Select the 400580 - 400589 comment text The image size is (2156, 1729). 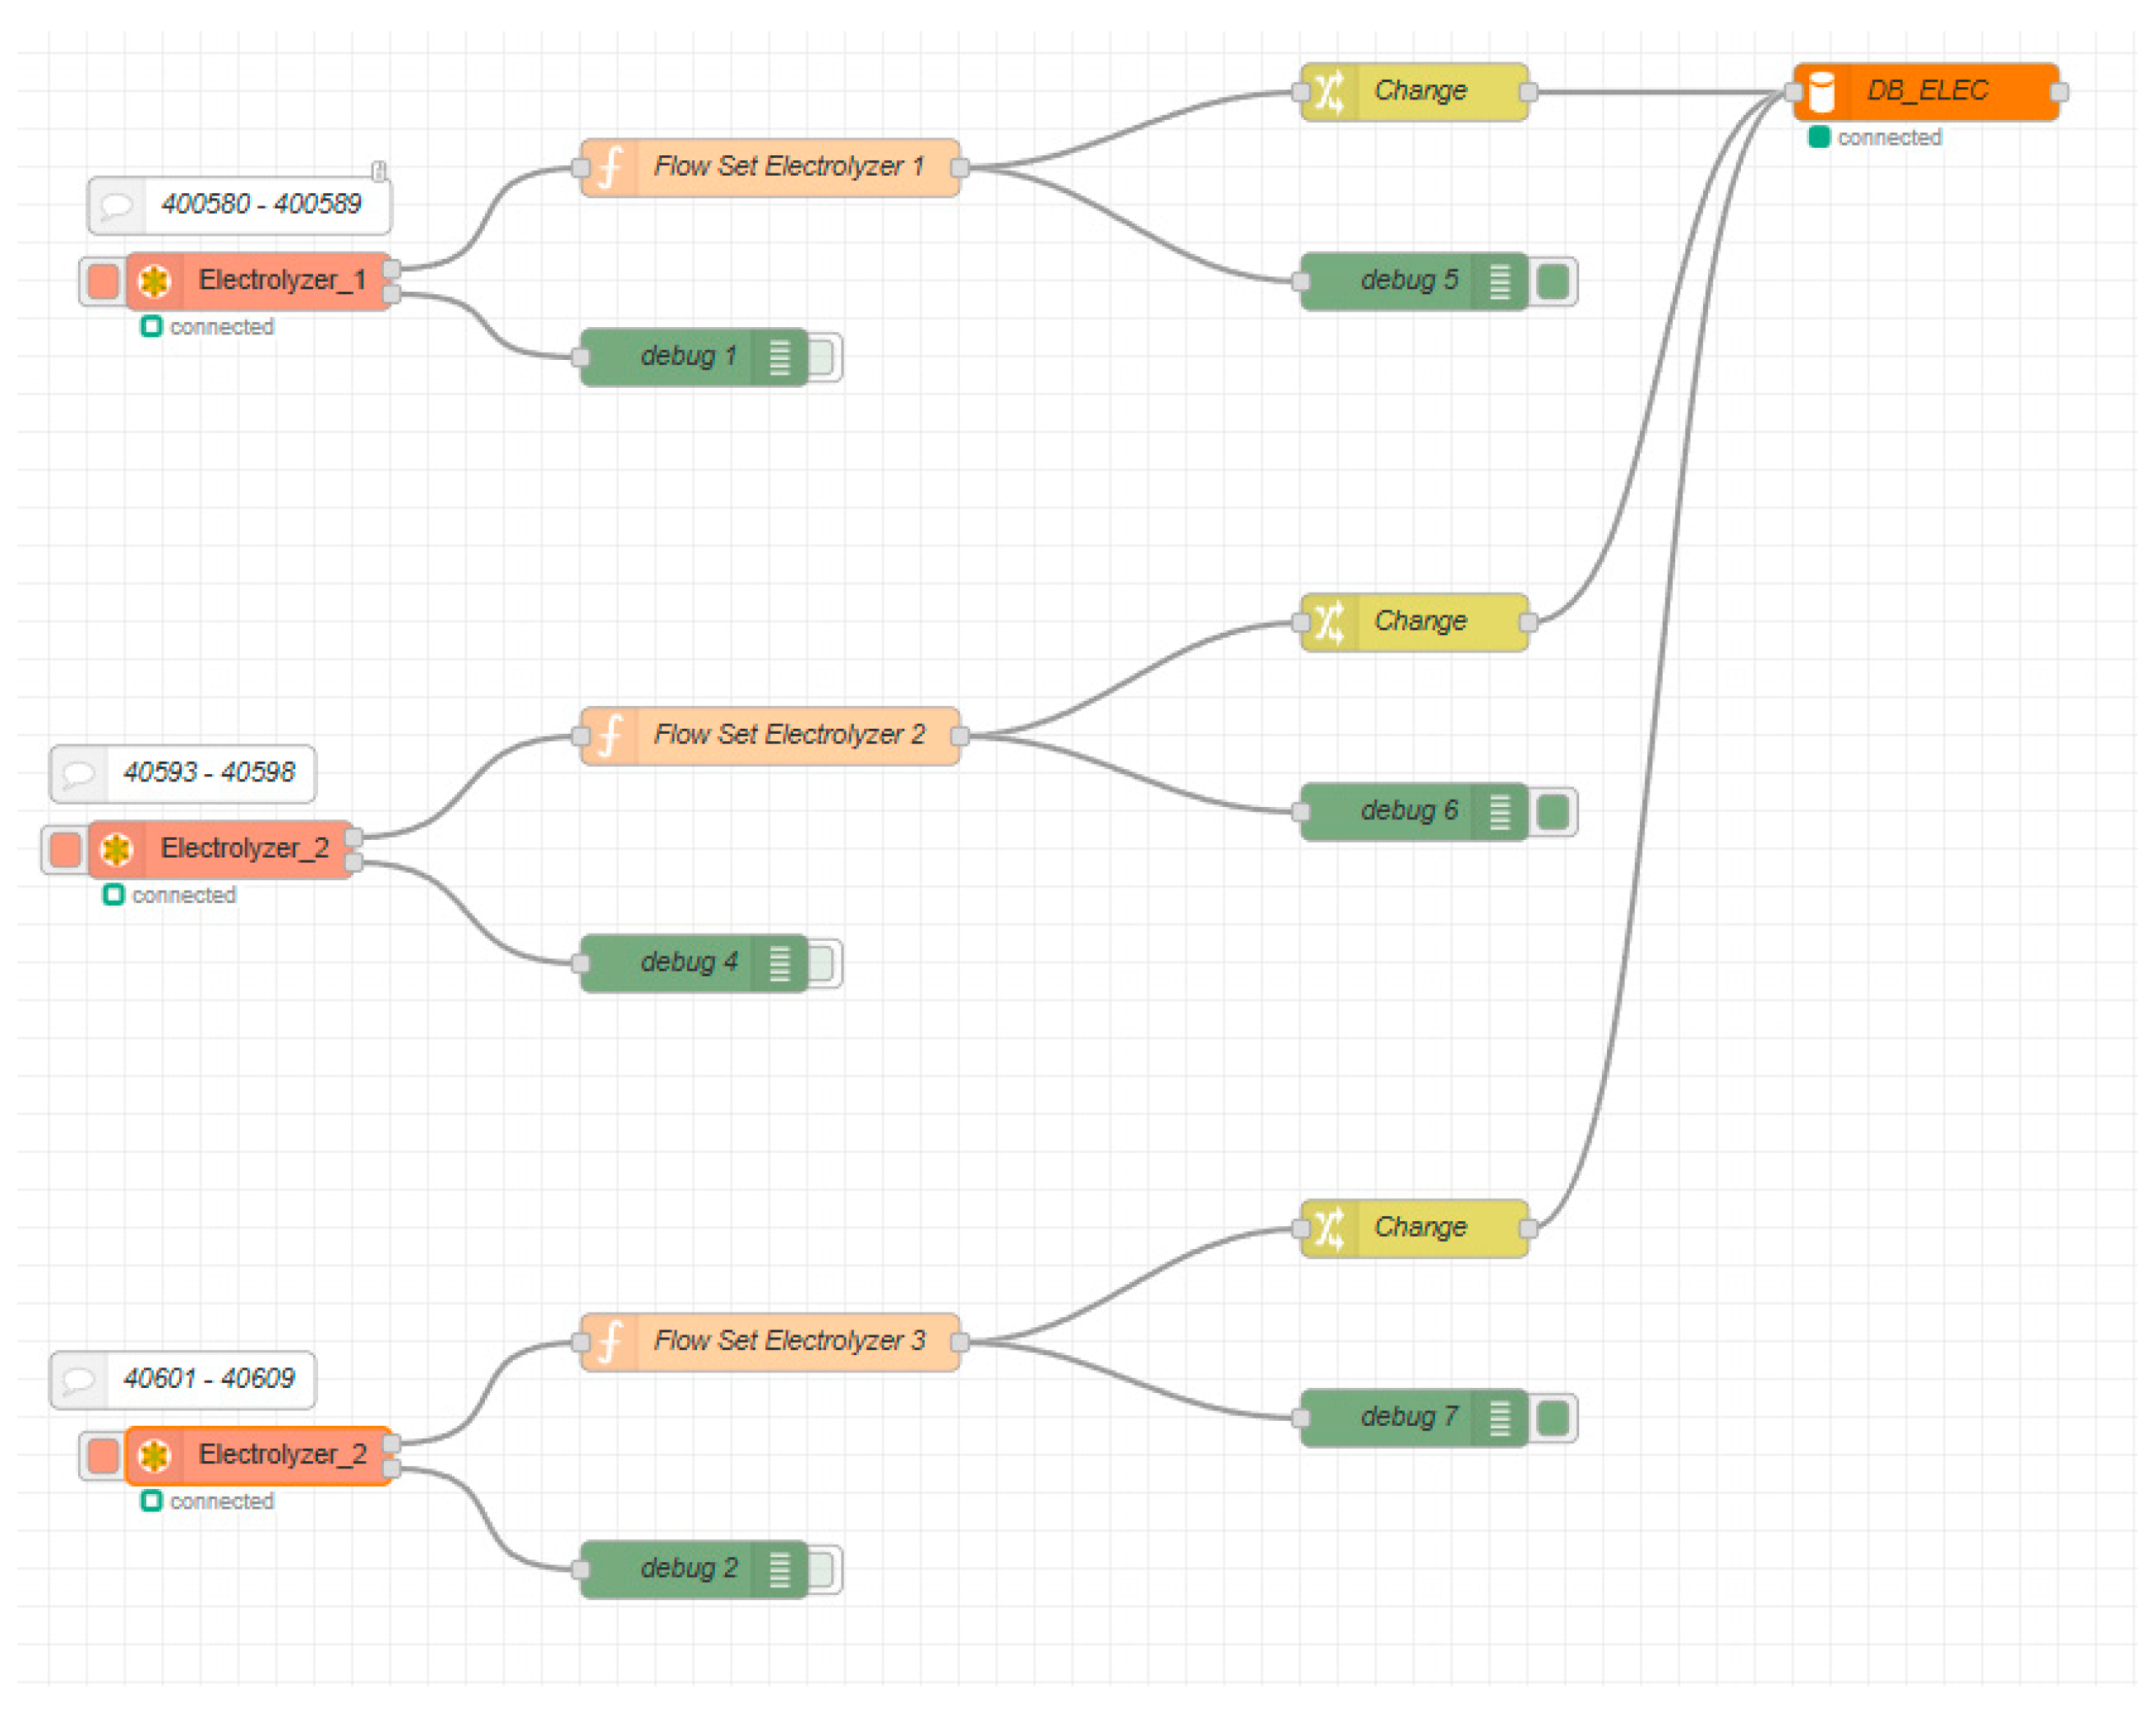[x=261, y=205]
